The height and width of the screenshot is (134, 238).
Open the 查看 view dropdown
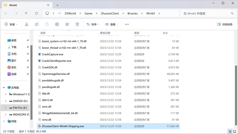coord(111,24)
